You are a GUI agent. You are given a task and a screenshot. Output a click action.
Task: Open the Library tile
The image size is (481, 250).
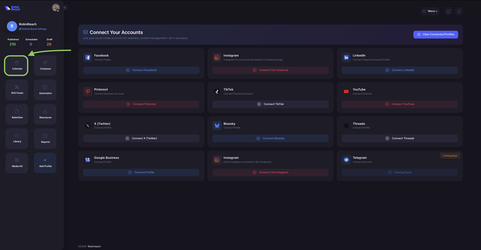point(17,138)
